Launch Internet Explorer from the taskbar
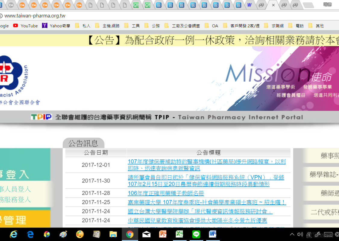 click(14, 234)
